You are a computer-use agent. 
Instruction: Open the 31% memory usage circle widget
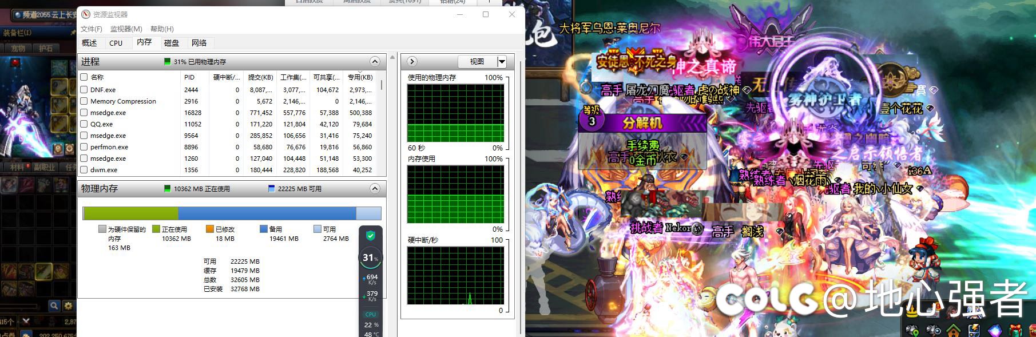pos(370,258)
